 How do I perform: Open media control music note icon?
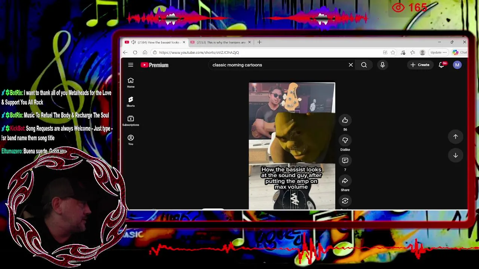(403, 52)
